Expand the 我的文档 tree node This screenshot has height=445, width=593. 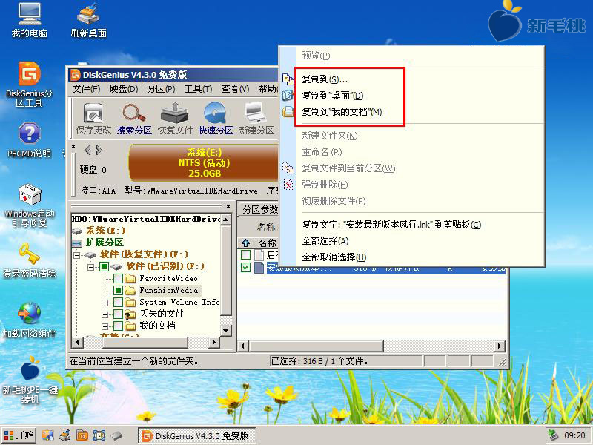pyautogui.click(x=105, y=326)
